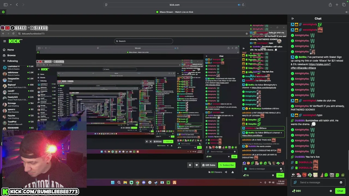
Task: Click the Discord icon in the streamed taskbar
Action: (x=144, y=182)
